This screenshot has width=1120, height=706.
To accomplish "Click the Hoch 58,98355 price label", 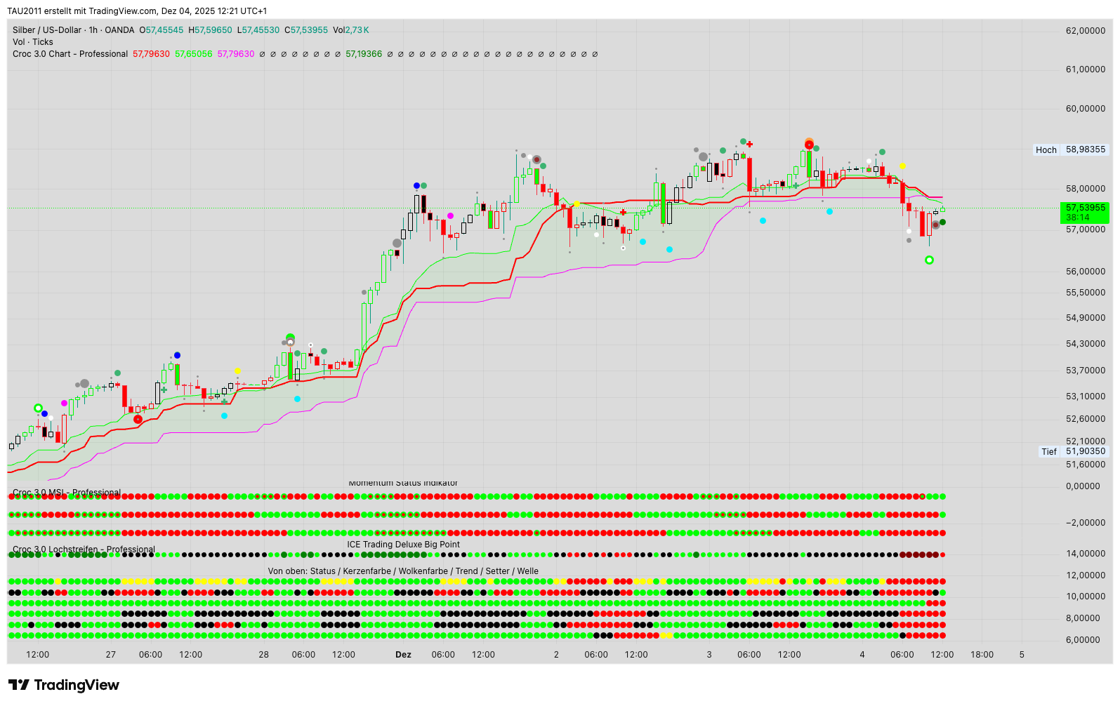I will click(1071, 149).
